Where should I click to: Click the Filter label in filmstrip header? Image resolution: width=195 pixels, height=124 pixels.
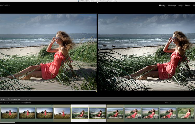coord(167,103)
